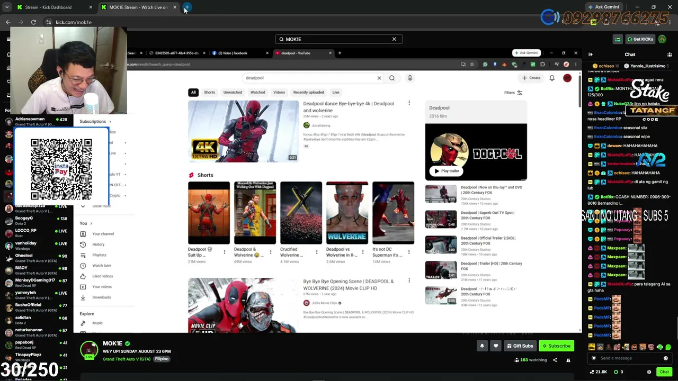Image resolution: width=678 pixels, height=381 pixels.
Task: Click the Get KICKs button
Action: (x=640, y=39)
